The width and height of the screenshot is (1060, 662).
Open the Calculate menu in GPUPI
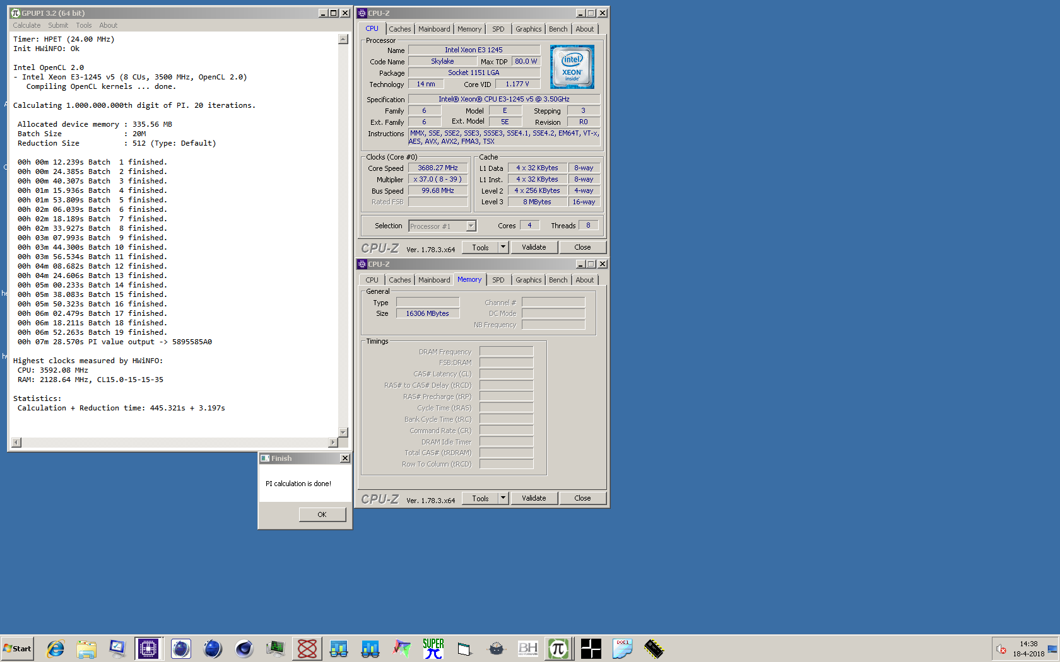[x=26, y=25]
